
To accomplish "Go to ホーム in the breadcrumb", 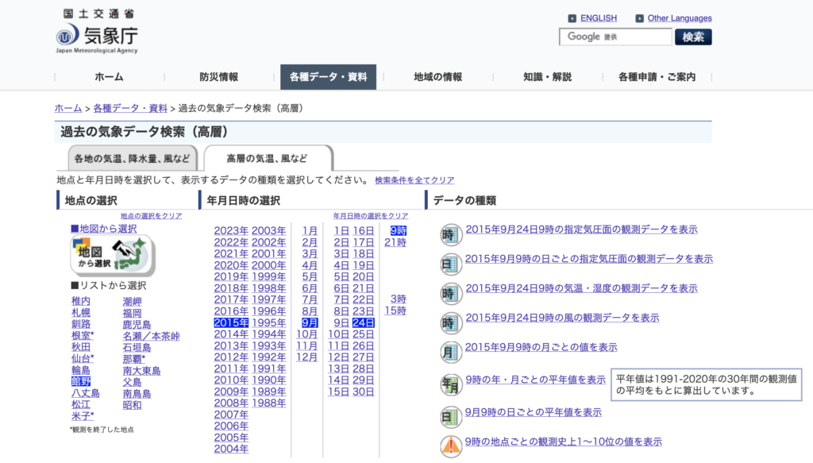I will click(x=68, y=108).
